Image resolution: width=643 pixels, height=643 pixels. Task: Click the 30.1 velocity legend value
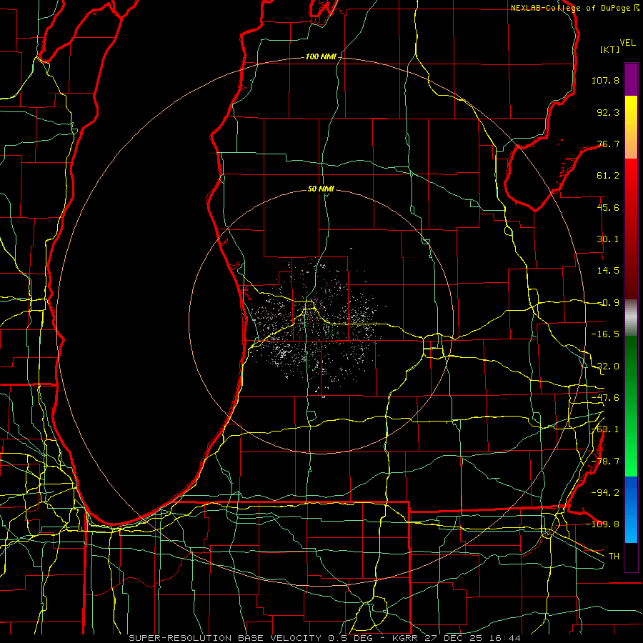pyautogui.click(x=608, y=239)
